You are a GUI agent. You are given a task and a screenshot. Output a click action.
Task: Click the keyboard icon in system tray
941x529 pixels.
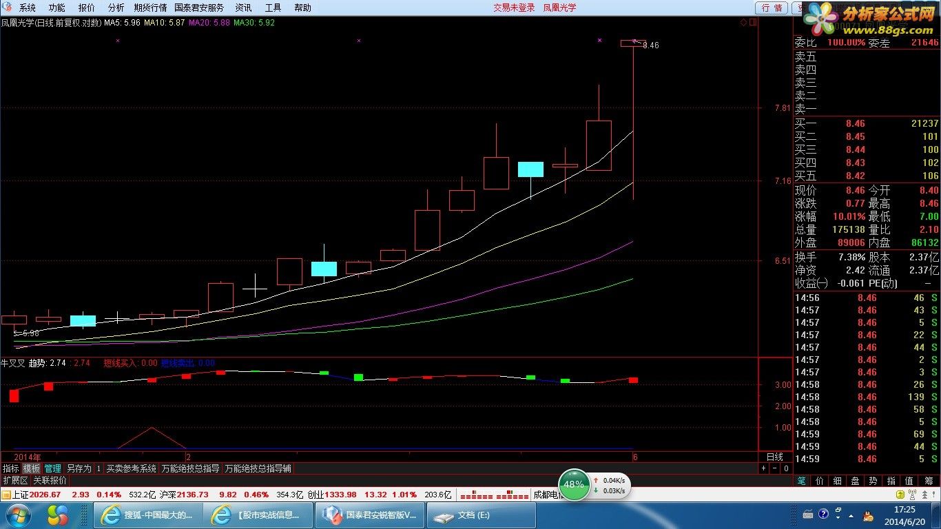(807, 515)
